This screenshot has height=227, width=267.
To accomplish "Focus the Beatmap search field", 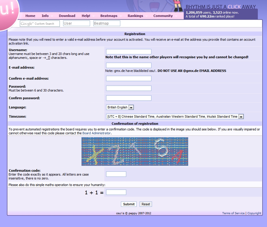I will tap(107, 23).
